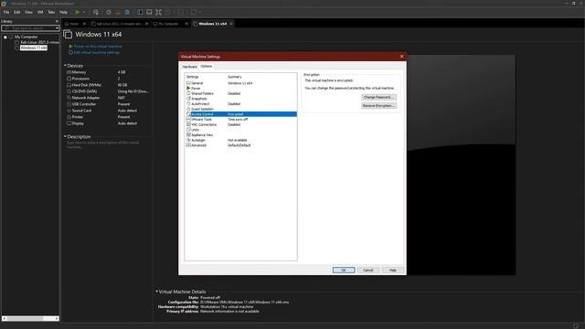The width and height of the screenshot is (585, 329).
Task: Click the description text field
Action: [x=103, y=144]
